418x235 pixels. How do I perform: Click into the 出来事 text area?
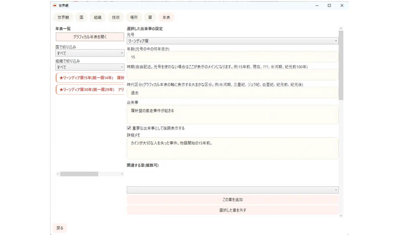click(x=233, y=115)
